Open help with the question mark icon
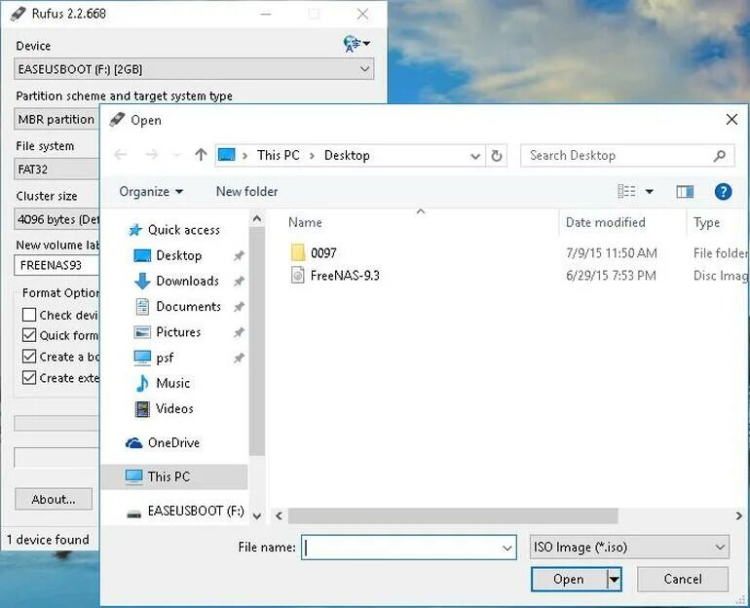The height and width of the screenshot is (608, 750). click(x=723, y=192)
